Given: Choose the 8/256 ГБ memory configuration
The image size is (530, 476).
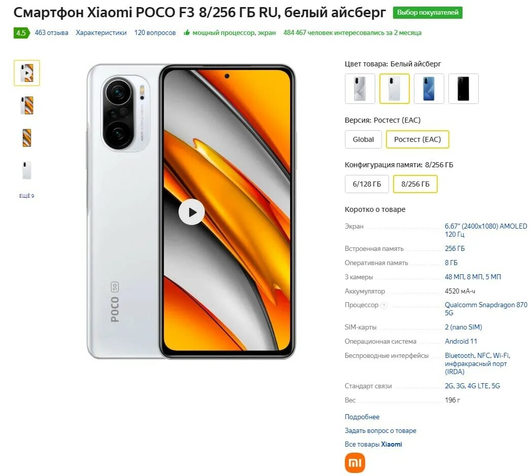Looking at the screenshot, I should [x=415, y=184].
